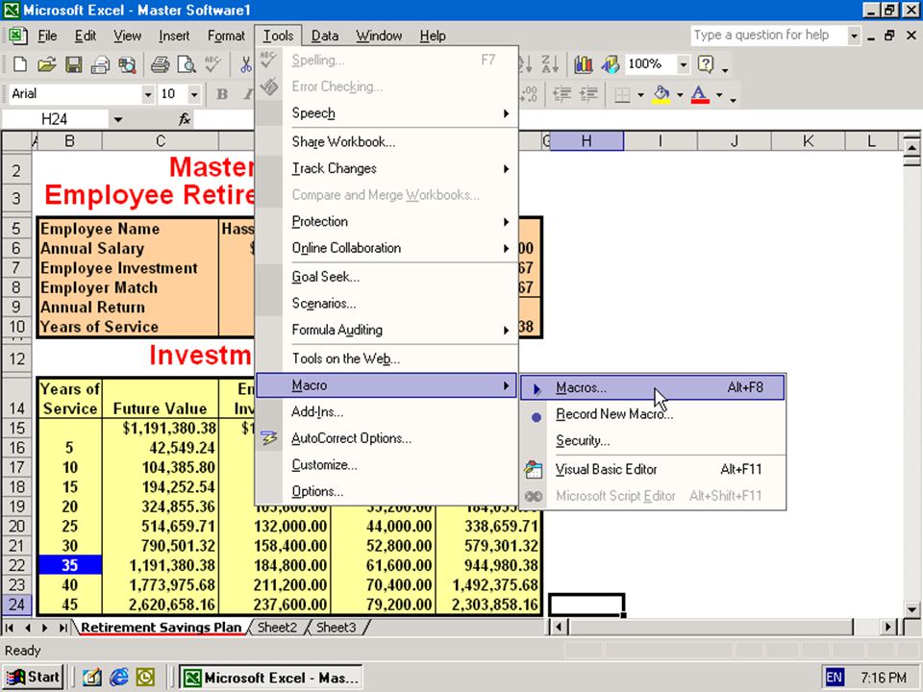Click Microsoft Excel taskbar button

click(x=271, y=678)
